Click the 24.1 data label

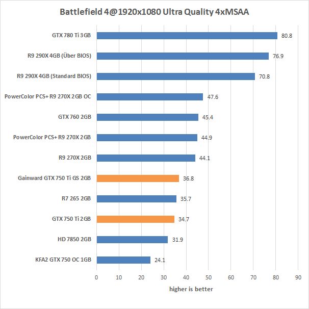[160, 260]
